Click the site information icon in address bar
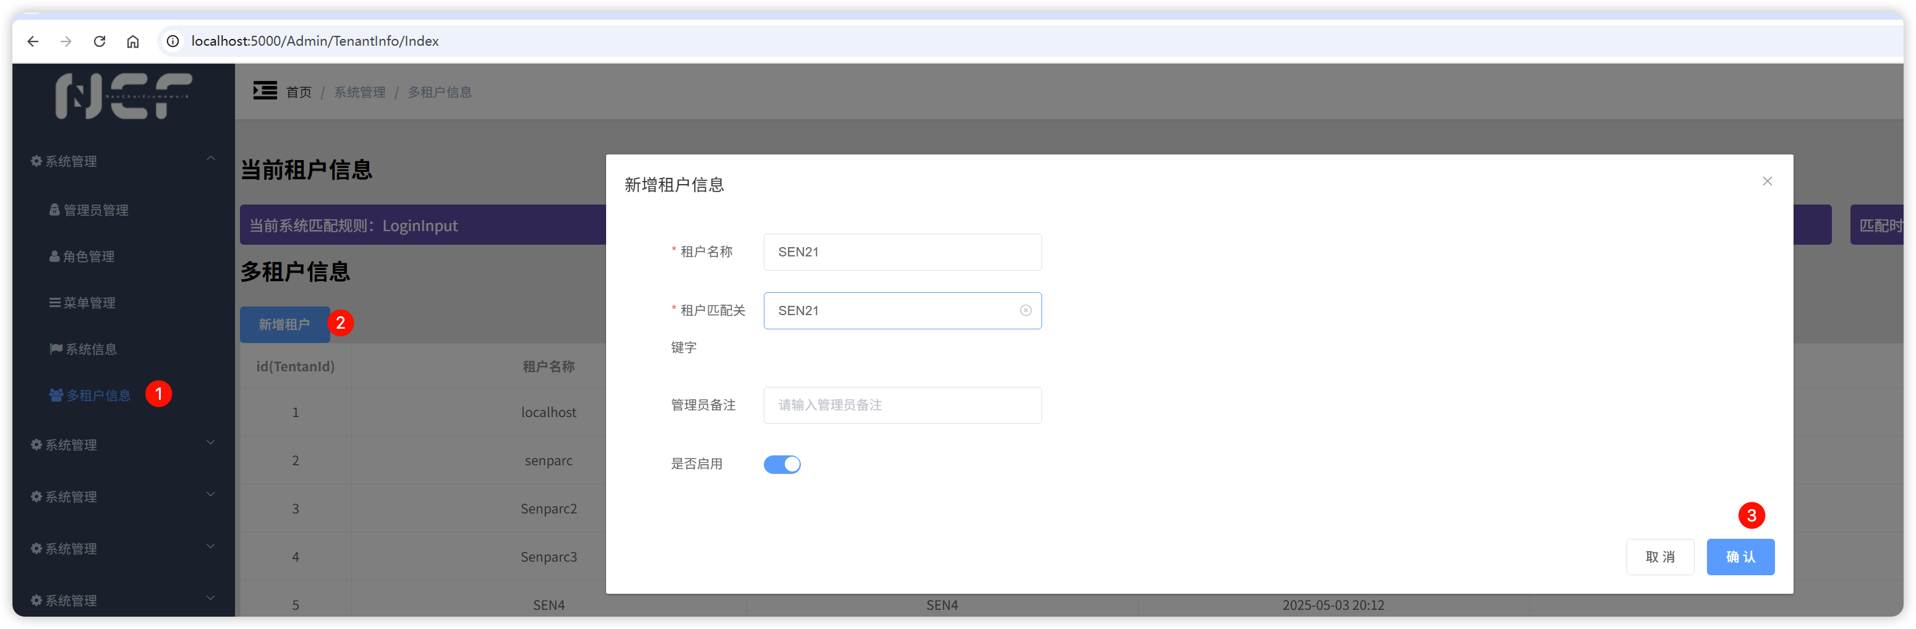This screenshot has height=629, width=1916. tap(173, 41)
